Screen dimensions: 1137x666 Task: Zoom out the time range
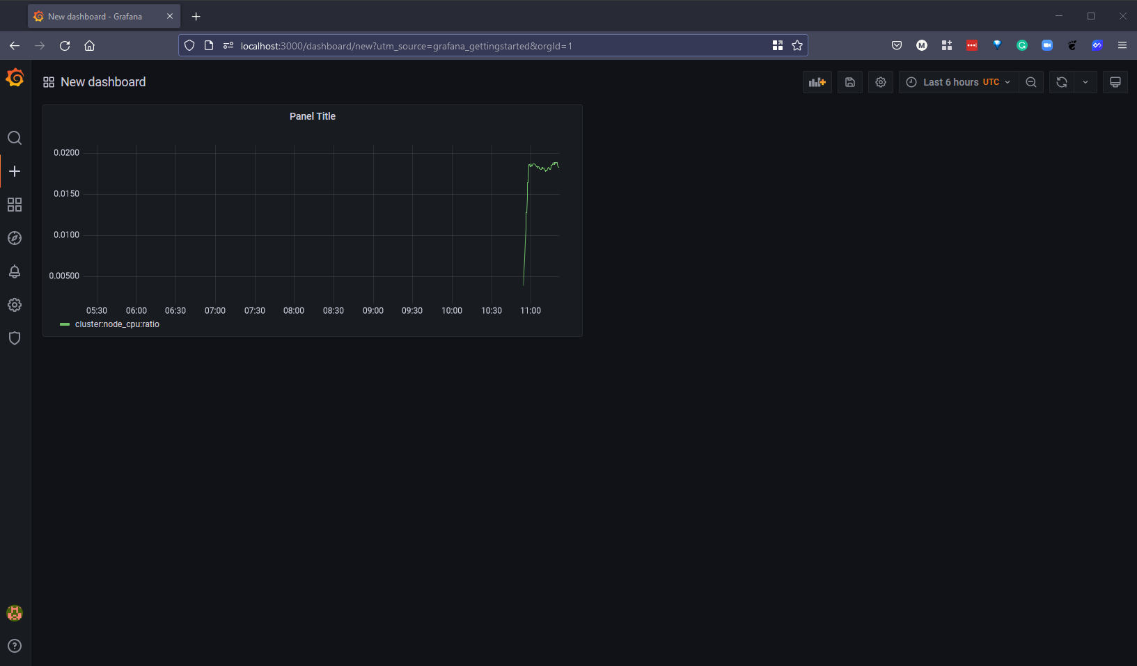(x=1030, y=82)
